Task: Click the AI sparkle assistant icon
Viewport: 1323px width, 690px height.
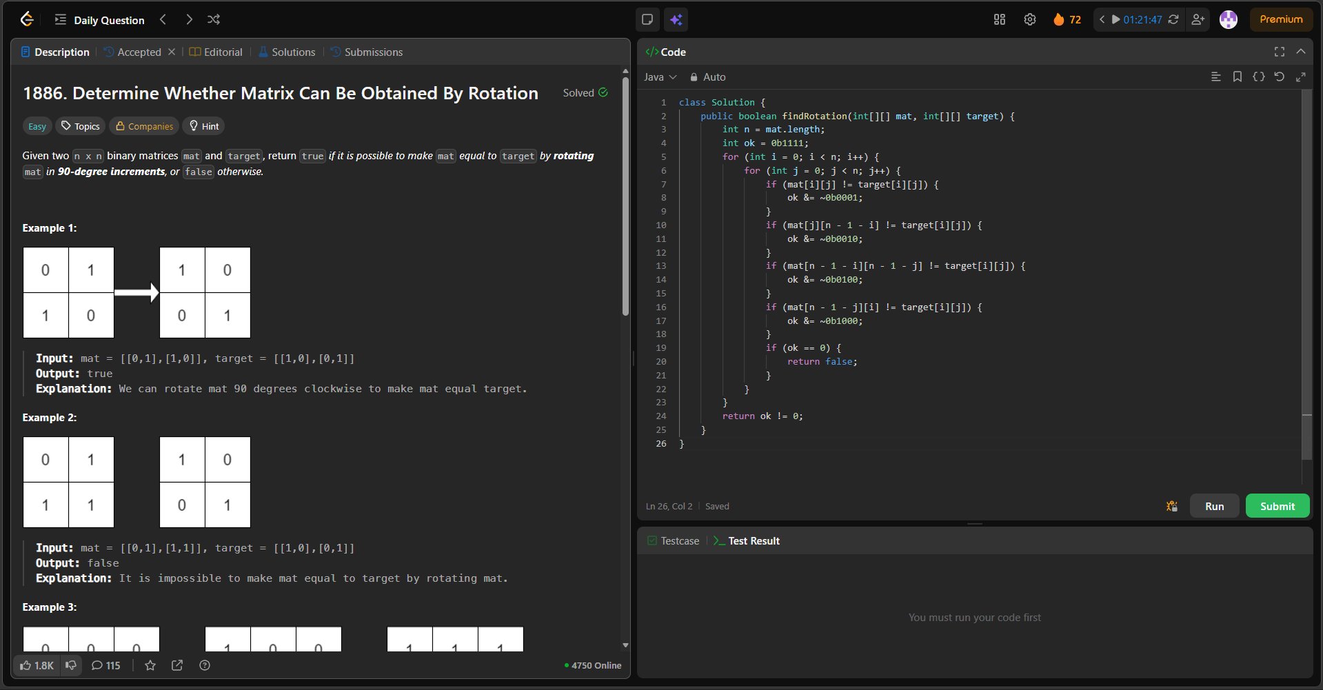Action: (676, 19)
